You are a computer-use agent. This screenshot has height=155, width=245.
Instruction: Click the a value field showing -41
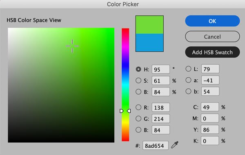210,80
